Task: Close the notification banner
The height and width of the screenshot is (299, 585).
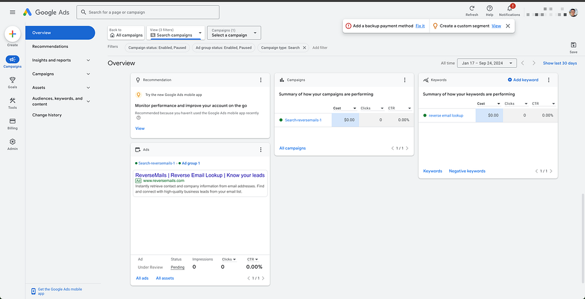Action: coord(507,26)
